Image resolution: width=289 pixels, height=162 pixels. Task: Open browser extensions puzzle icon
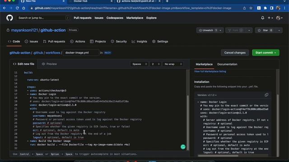265,8
